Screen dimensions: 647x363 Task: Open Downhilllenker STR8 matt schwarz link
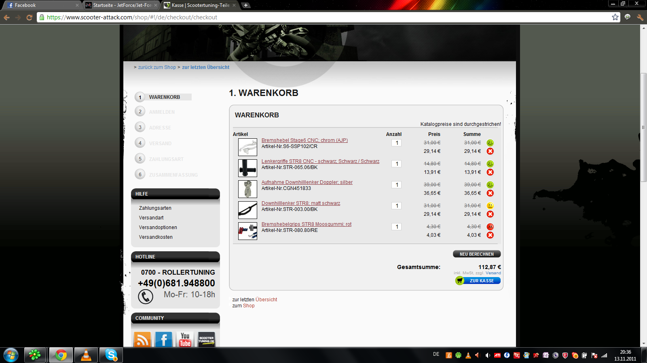[x=301, y=203]
